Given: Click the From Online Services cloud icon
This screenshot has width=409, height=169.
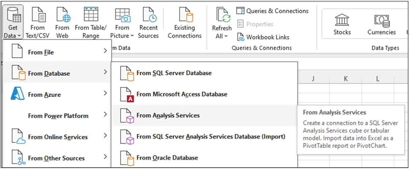Looking at the screenshot, I should [x=18, y=137].
